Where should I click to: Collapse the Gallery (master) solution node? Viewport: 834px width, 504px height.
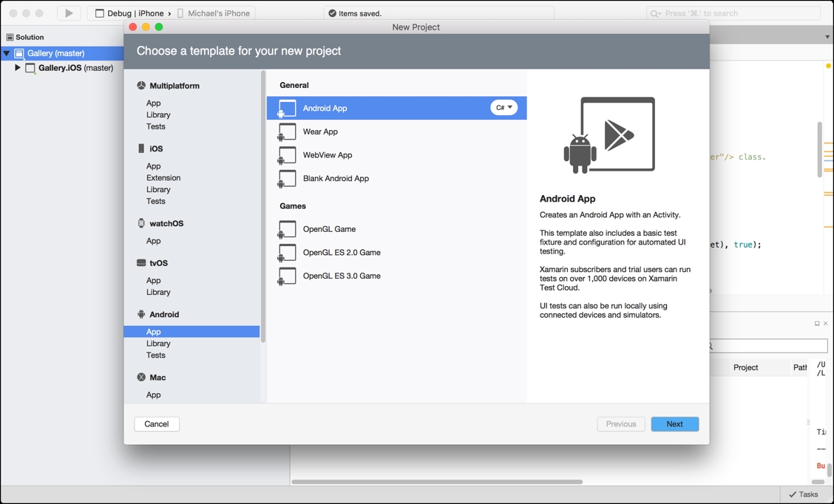point(6,52)
